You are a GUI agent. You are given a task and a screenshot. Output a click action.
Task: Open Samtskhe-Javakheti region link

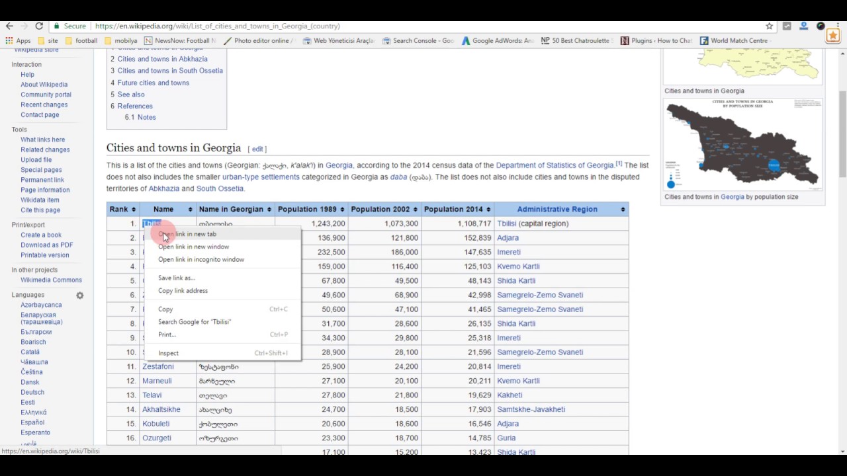[x=531, y=409]
